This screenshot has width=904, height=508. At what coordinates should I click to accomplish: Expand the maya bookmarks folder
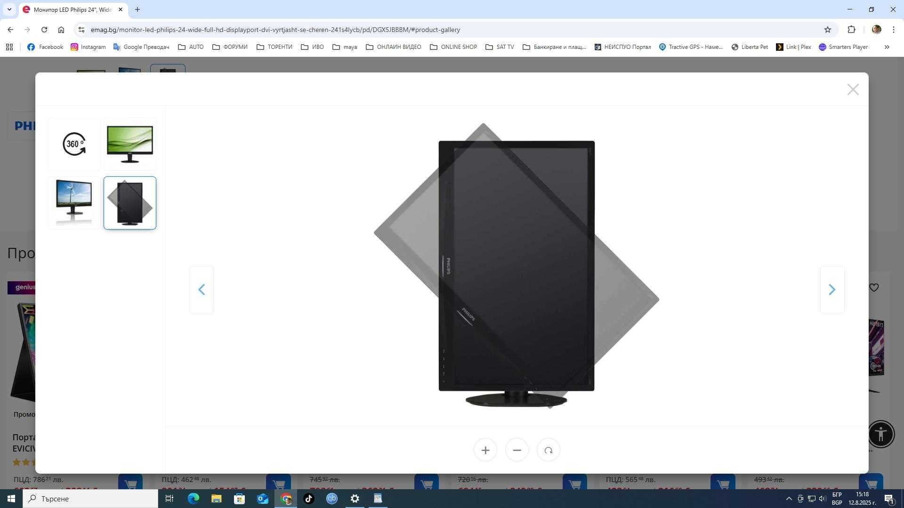click(x=345, y=47)
